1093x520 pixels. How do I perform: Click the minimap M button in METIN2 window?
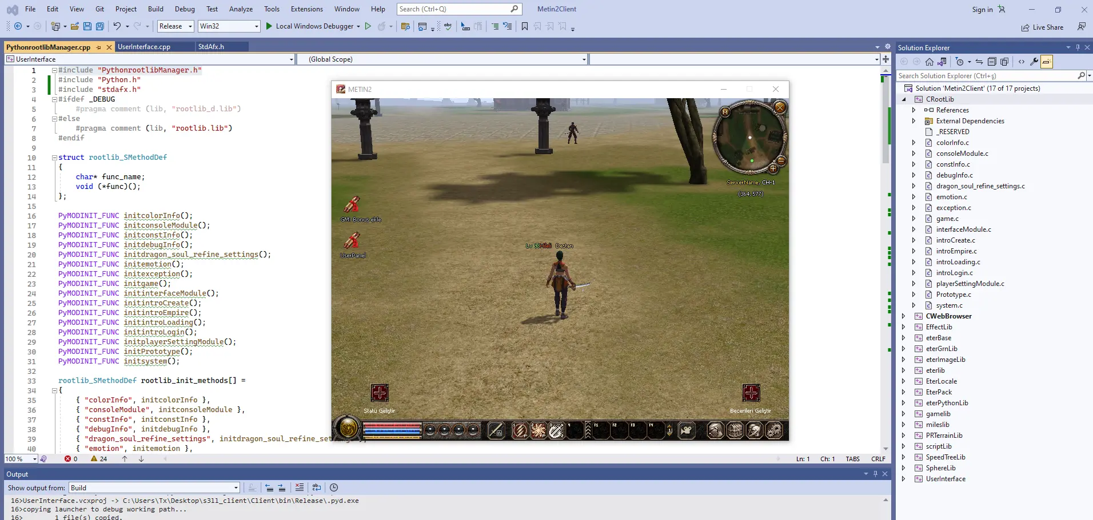point(725,112)
